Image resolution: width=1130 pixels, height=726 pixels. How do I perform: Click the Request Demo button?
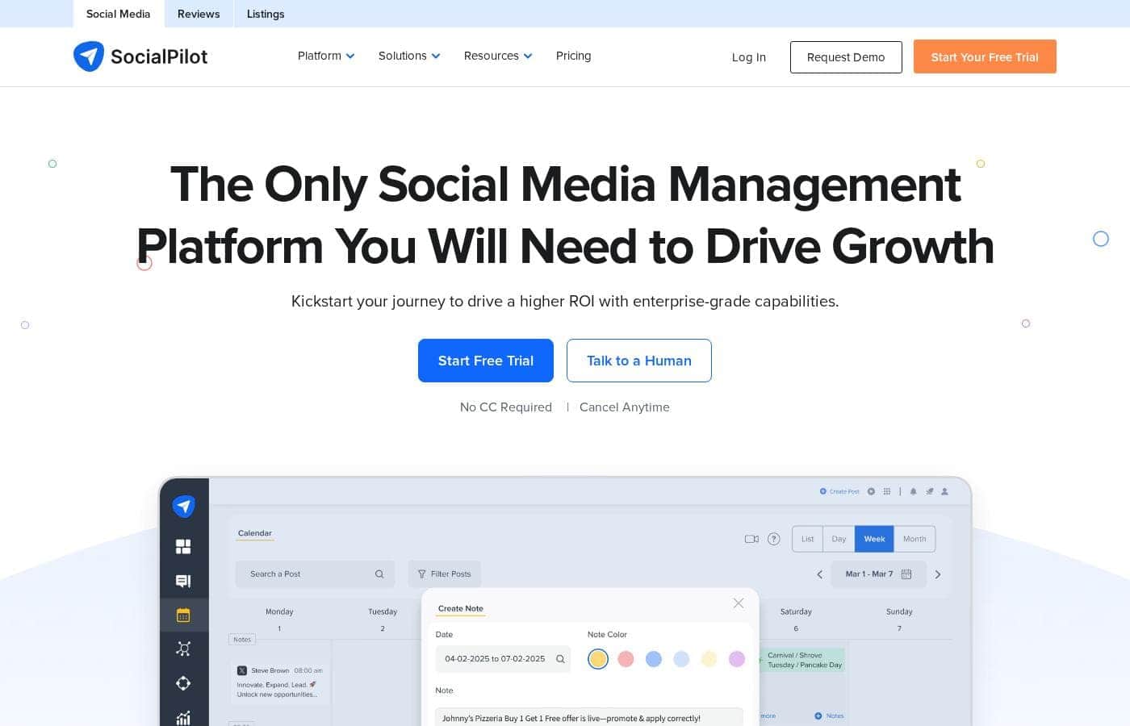(846, 57)
